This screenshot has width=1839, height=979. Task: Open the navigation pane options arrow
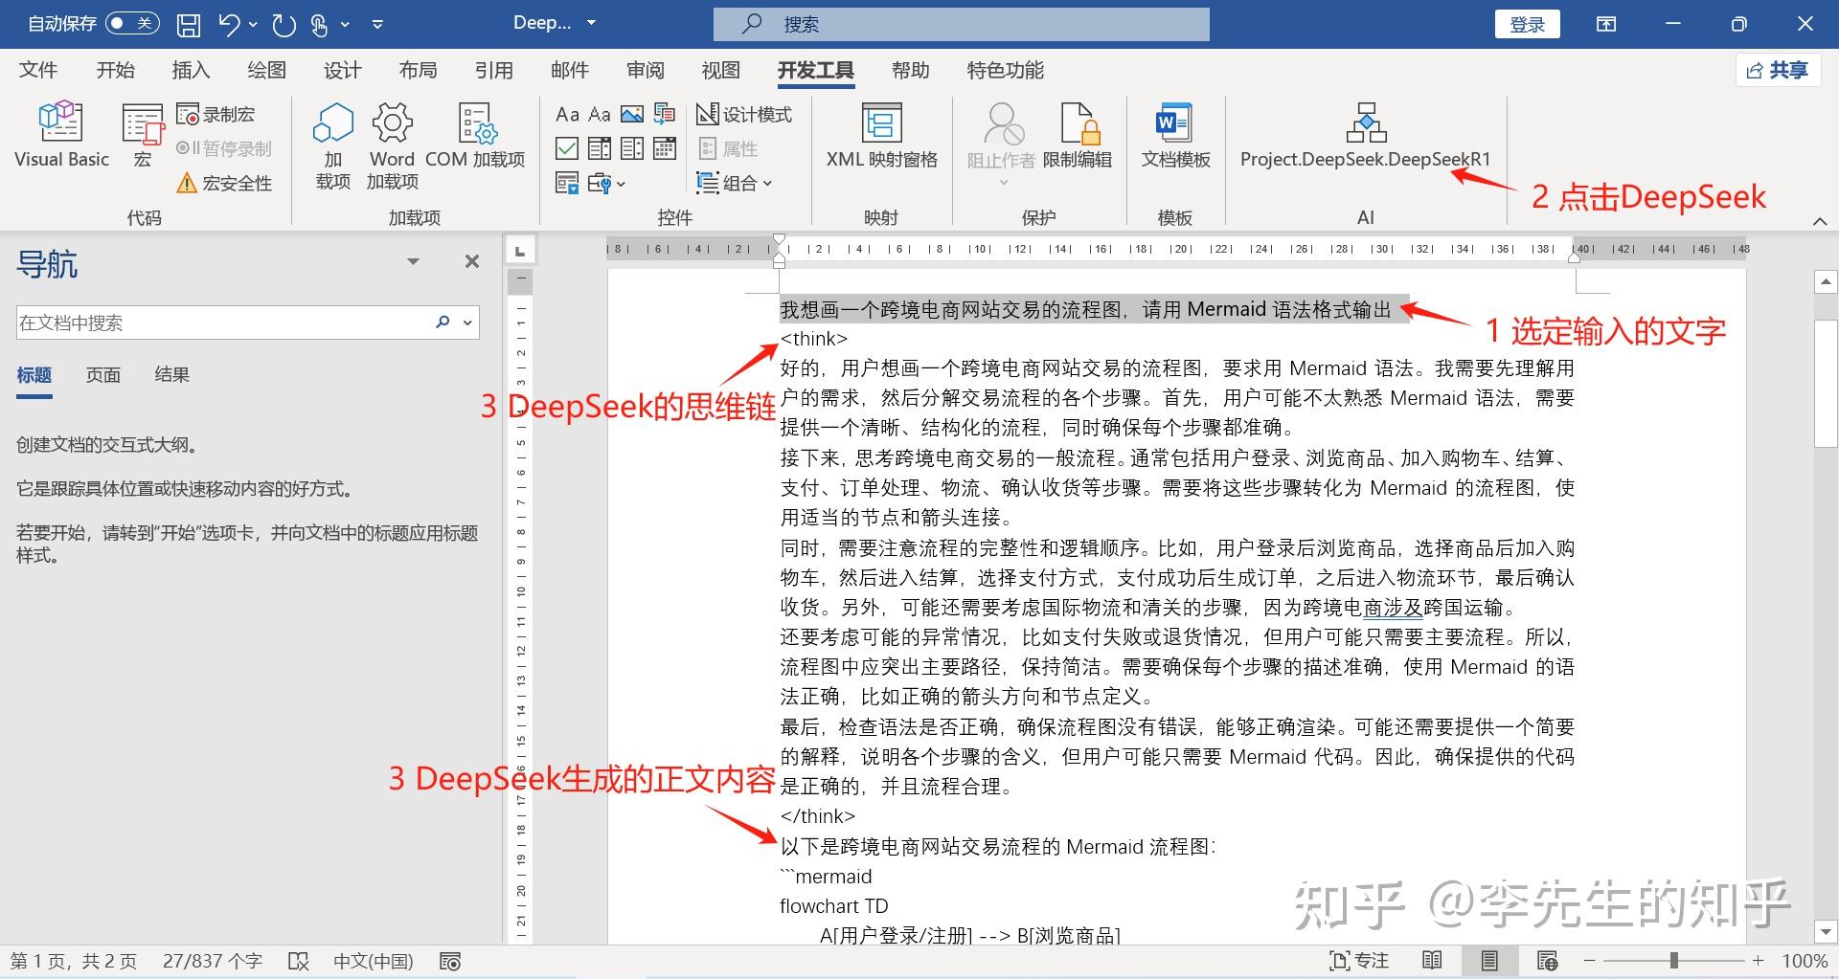tap(414, 260)
